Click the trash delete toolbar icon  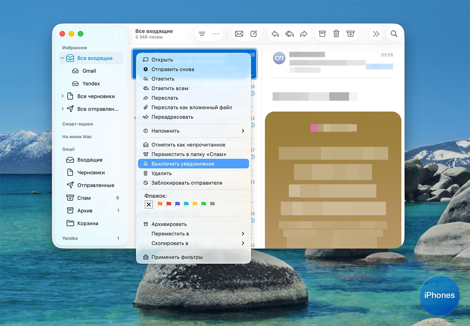point(336,34)
